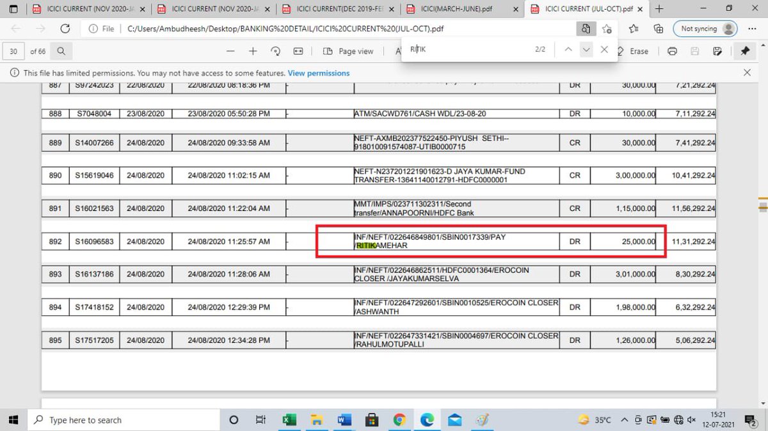Open Google Chrome from the taskbar
This screenshot has width=768, height=431.
point(399,419)
